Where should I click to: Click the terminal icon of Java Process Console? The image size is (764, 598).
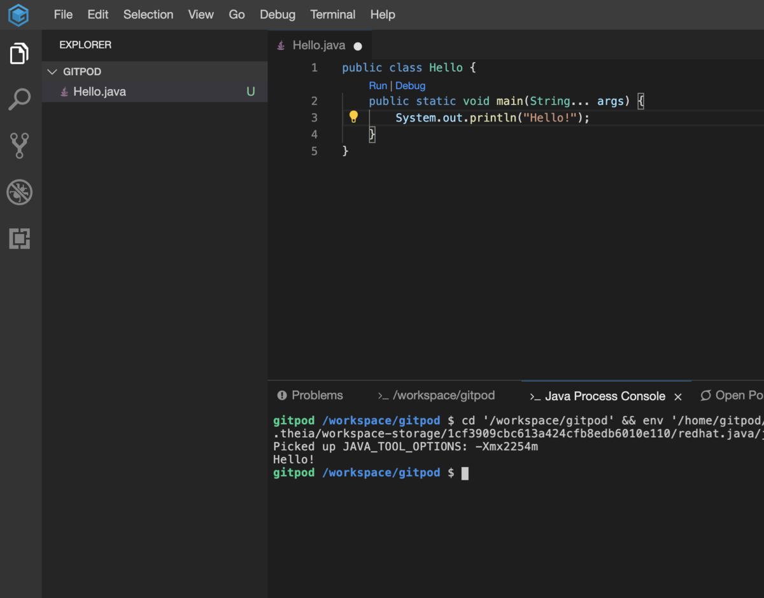[x=535, y=396]
